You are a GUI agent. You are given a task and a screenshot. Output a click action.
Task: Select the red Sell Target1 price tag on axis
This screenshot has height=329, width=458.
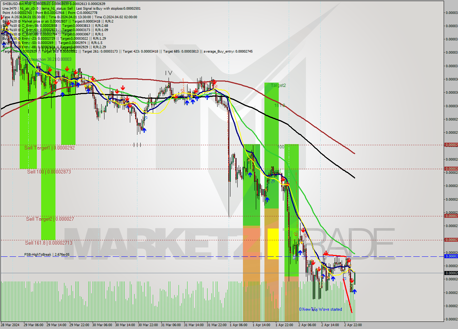451,145
